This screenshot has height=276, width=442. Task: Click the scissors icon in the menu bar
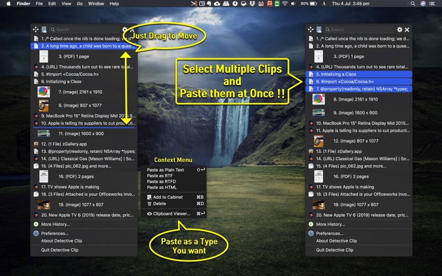194,4
